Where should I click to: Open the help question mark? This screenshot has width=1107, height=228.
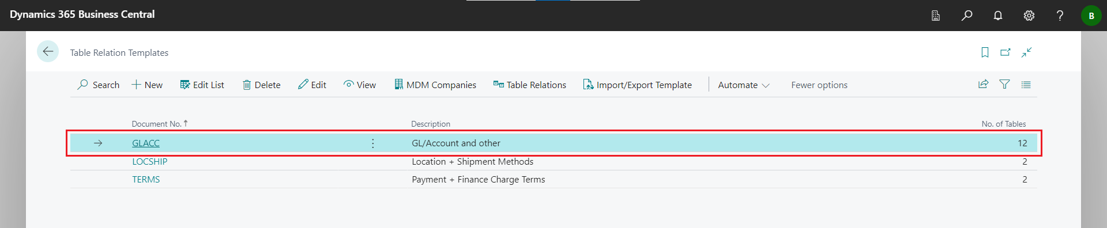pos(1060,16)
